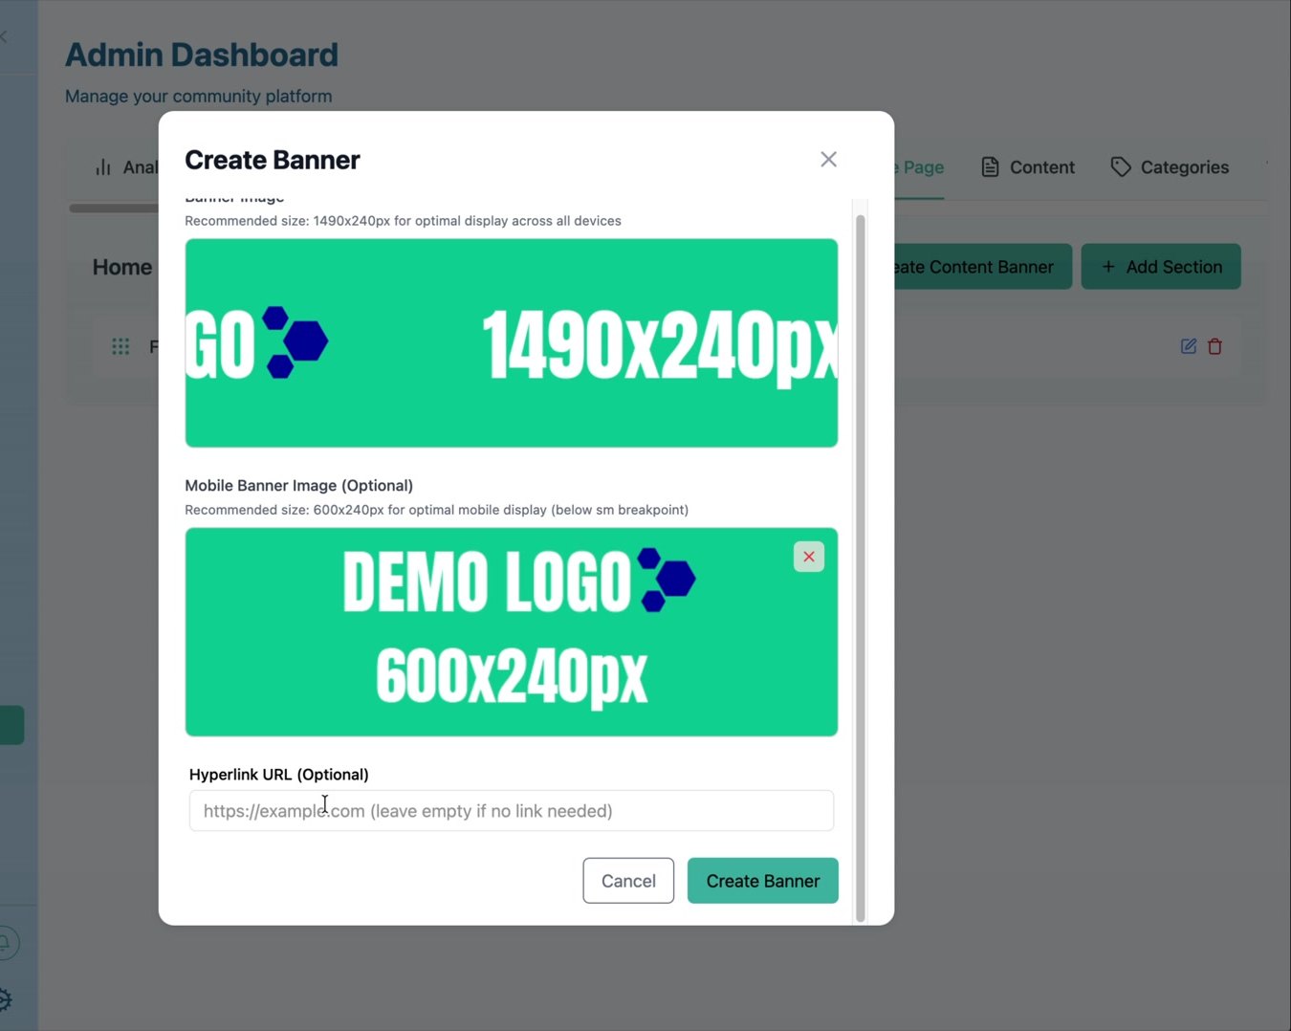Open notifications bell in sidebar
Screen dimensions: 1291x1031
(x=5, y=943)
